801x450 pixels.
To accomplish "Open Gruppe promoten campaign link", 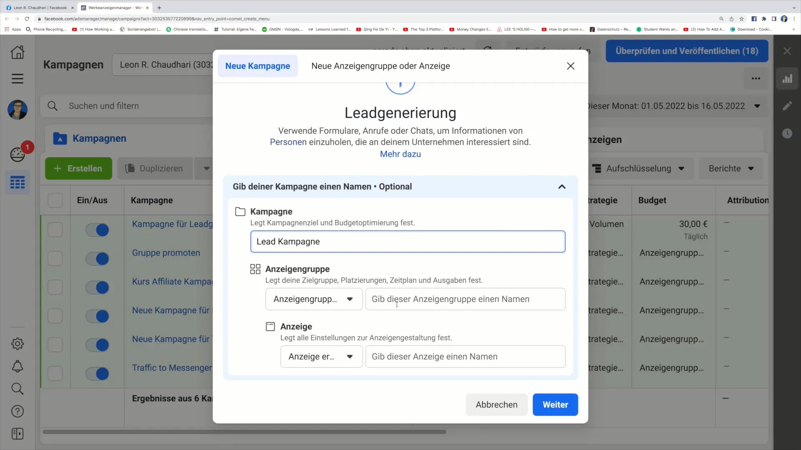I will (x=166, y=253).
